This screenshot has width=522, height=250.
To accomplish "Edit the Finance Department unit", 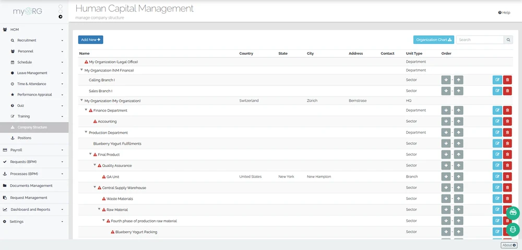I will click(x=497, y=111).
